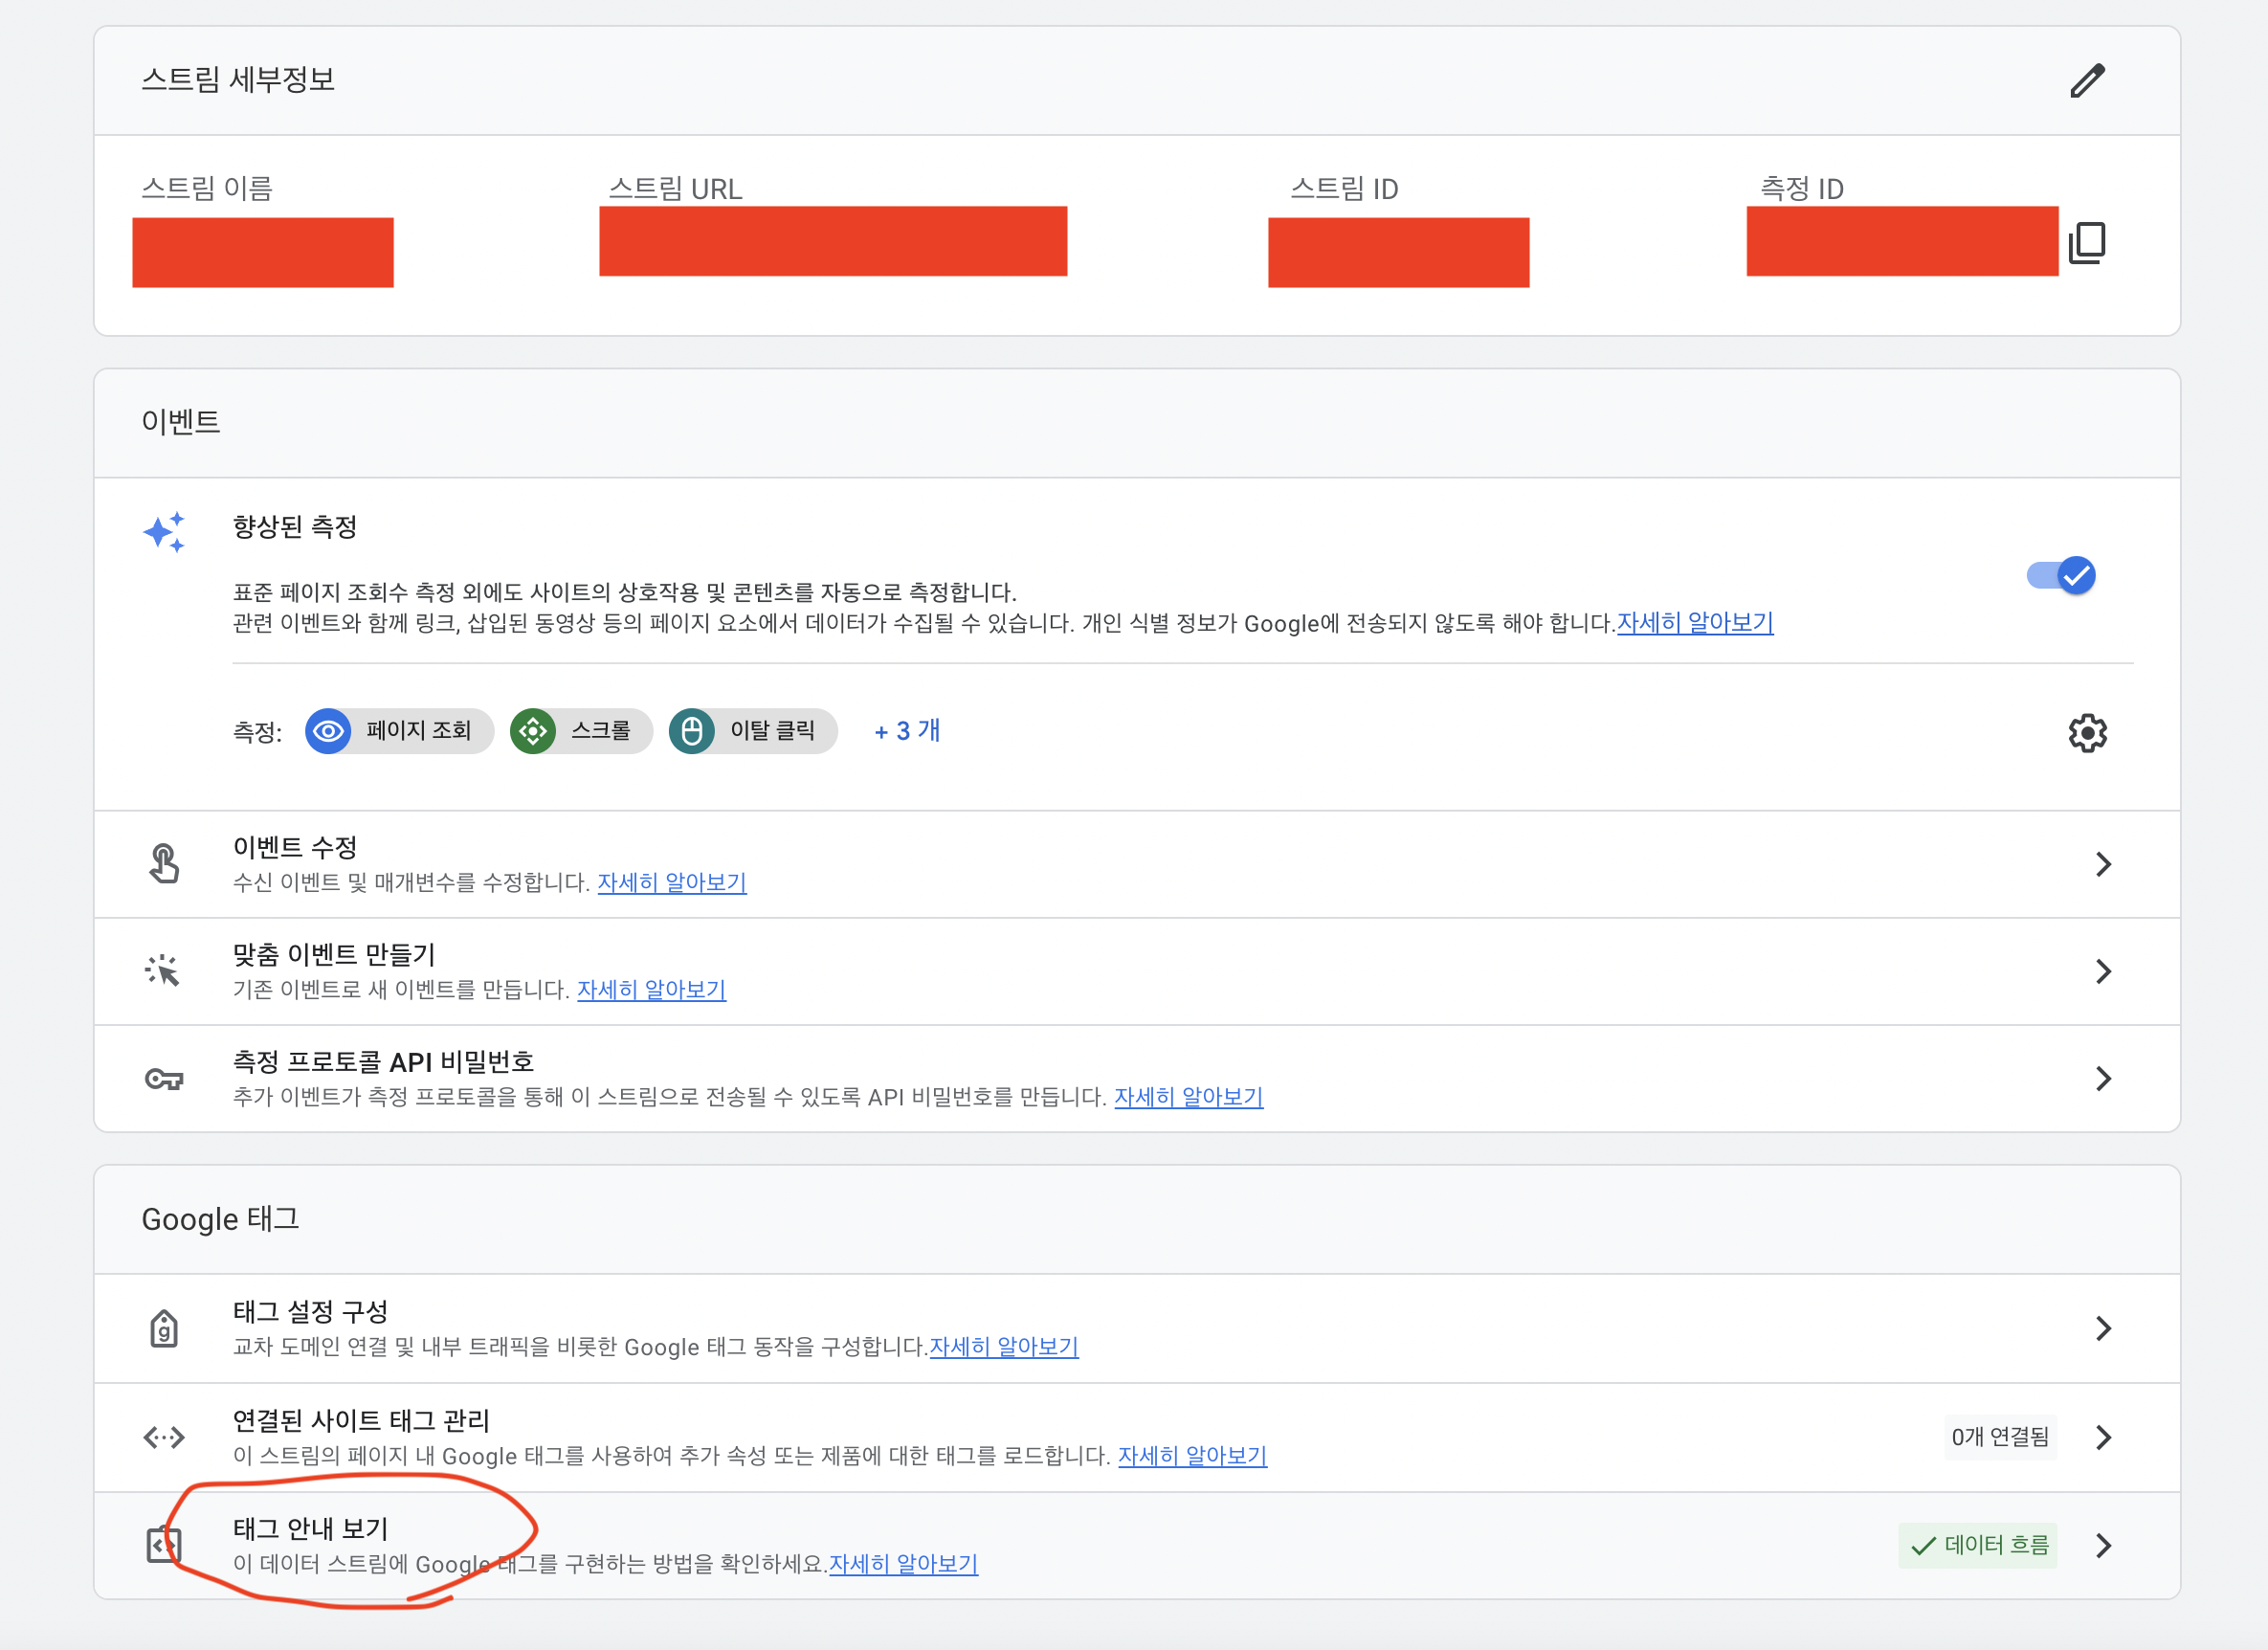Click the 스트림 URL label
This screenshot has height=1650, width=2268.
click(675, 189)
